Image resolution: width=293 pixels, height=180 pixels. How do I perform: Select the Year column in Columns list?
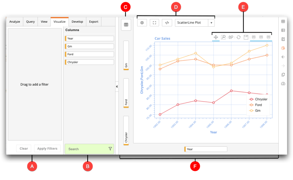coord(89,38)
